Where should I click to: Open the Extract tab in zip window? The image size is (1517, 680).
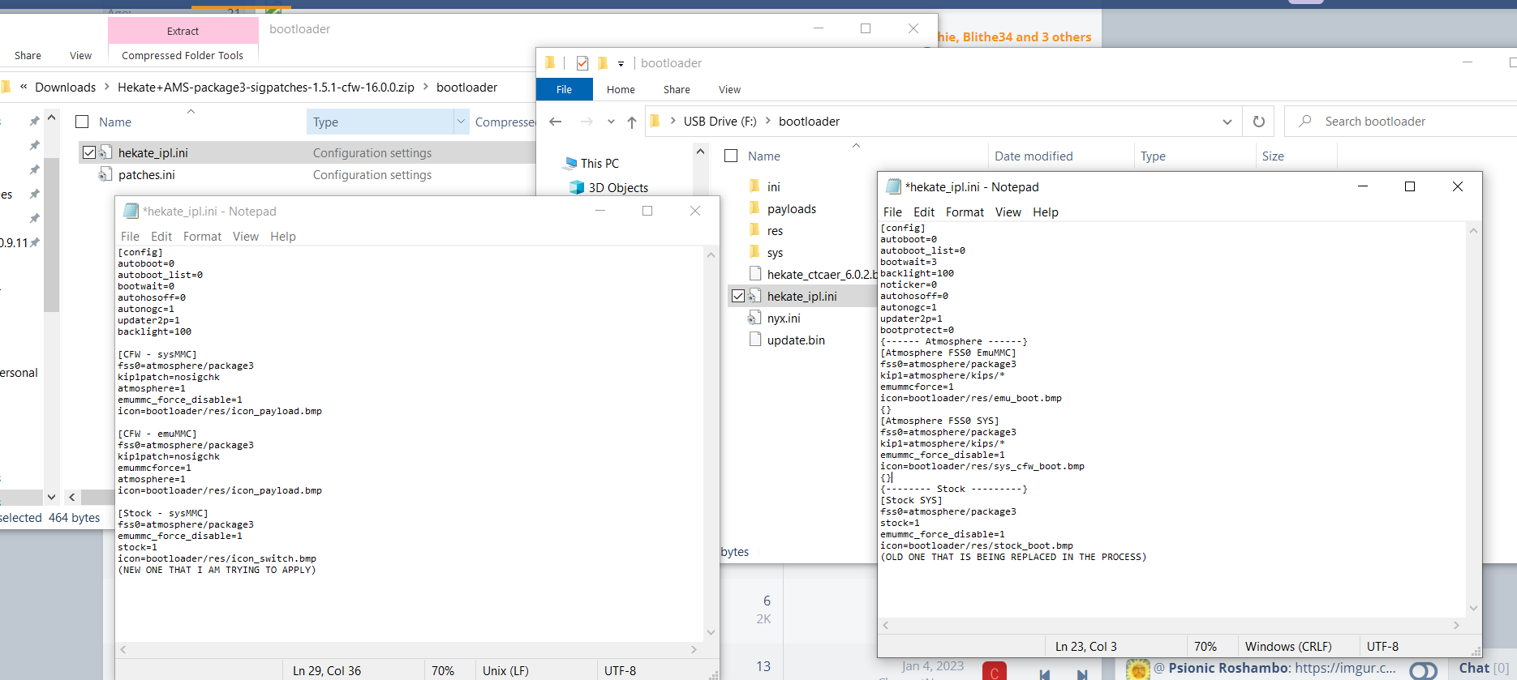(183, 31)
